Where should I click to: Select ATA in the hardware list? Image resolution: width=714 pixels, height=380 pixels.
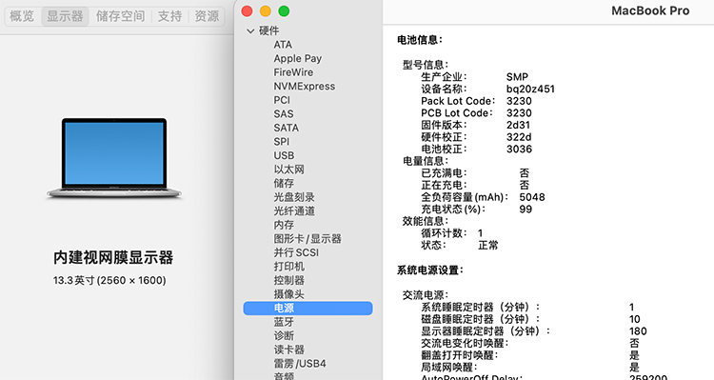[x=283, y=45]
